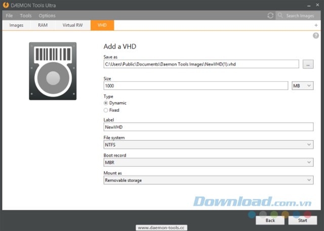Go back using the Back button
Screen dimensions: 324x231
[x=270, y=220]
